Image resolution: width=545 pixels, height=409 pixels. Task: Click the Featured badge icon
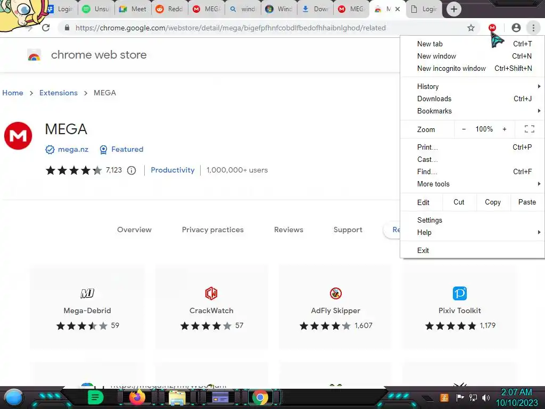pyautogui.click(x=103, y=150)
